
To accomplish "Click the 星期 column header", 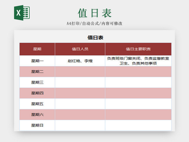I will (37, 49).
